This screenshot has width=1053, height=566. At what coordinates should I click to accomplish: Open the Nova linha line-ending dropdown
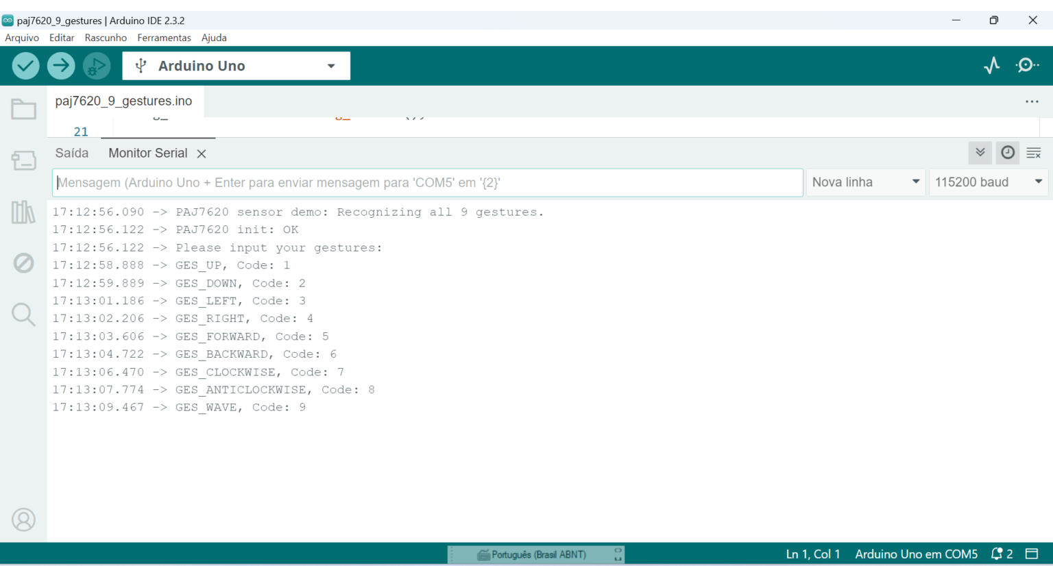[865, 182]
